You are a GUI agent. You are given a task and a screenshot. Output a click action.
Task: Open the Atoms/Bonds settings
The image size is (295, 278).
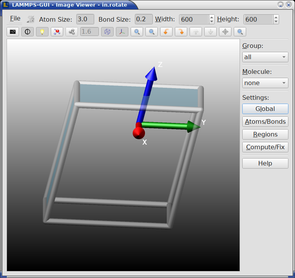pos(265,122)
